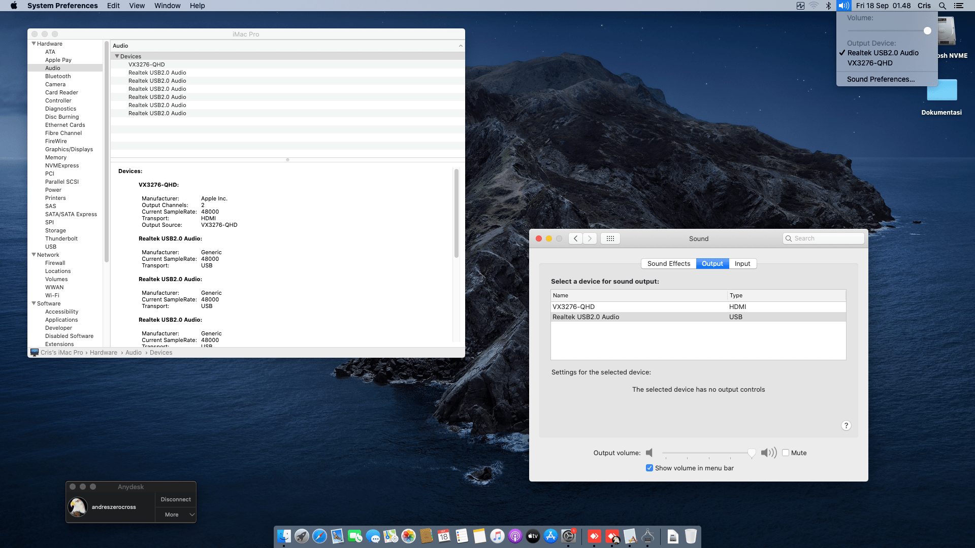The width and height of the screenshot is (975, 548).
Task: Select Wi-Fi under Network in sidebar
Action: click(52, 295)
